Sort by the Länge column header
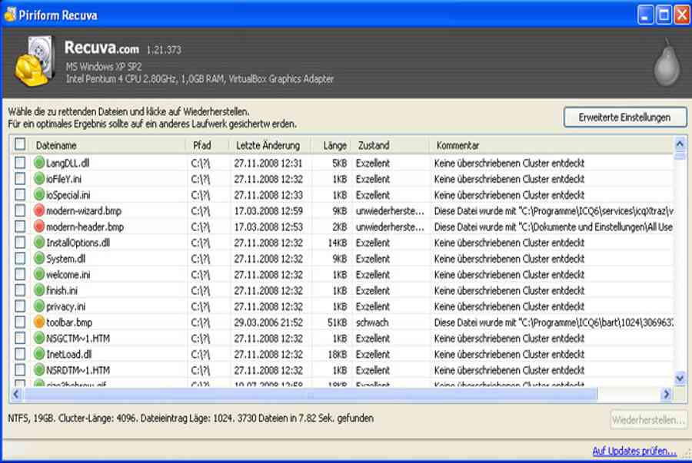 click(331, 145)
